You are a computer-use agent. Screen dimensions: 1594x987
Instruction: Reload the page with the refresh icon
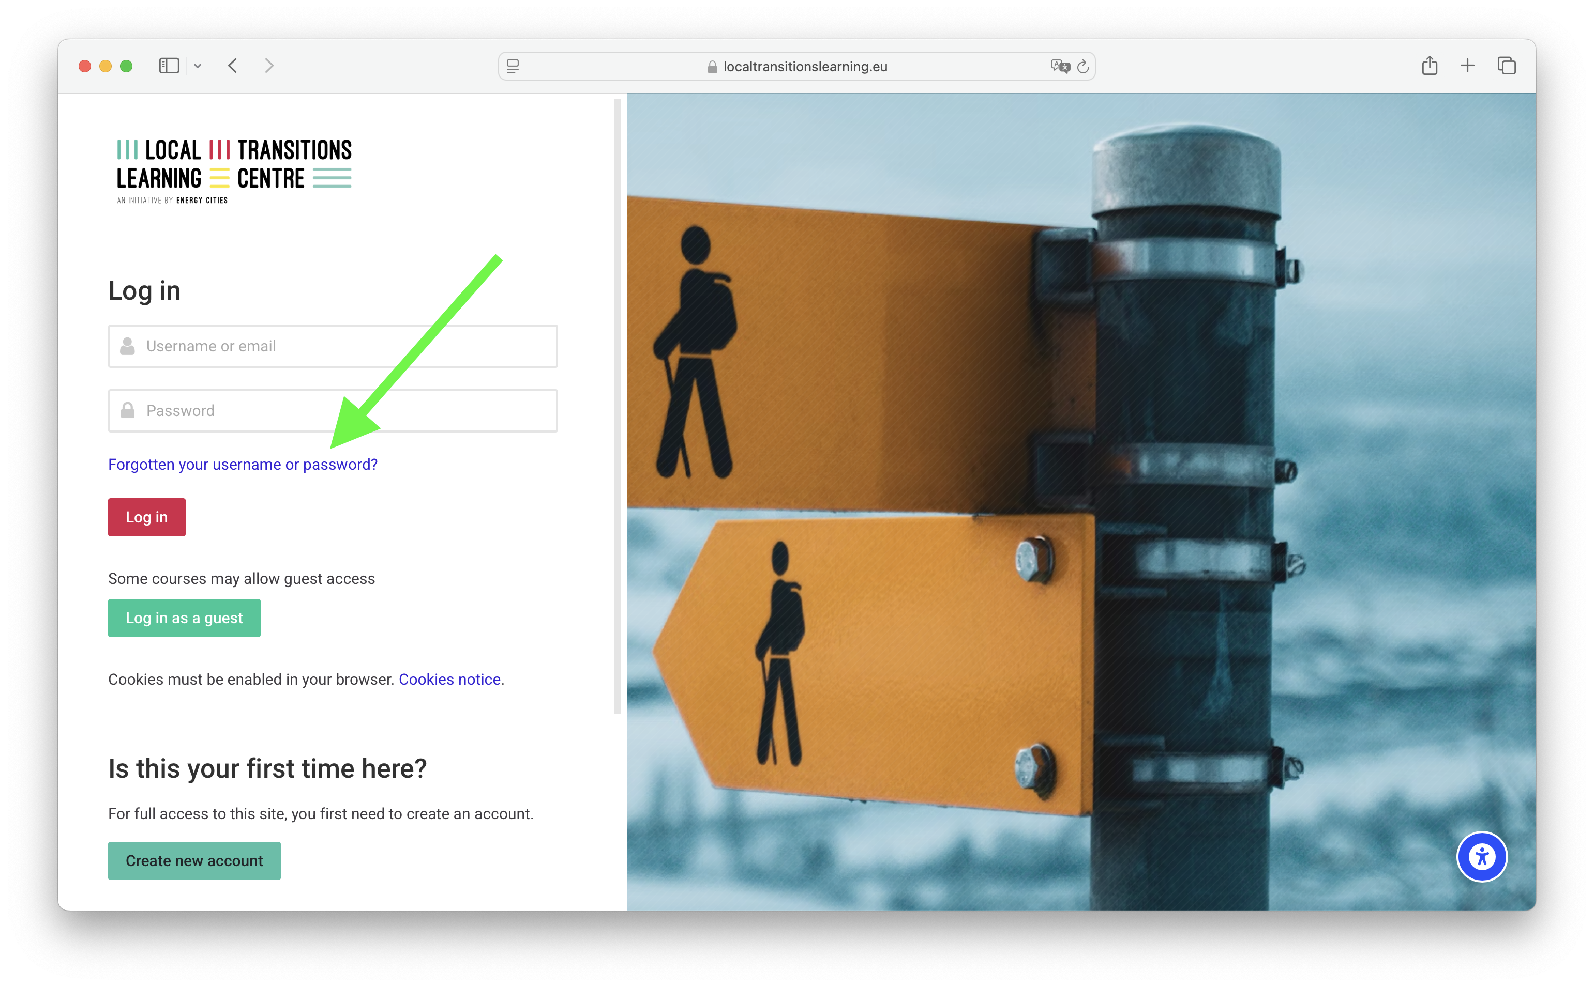pyautogui.click(x=1083, y=67)
